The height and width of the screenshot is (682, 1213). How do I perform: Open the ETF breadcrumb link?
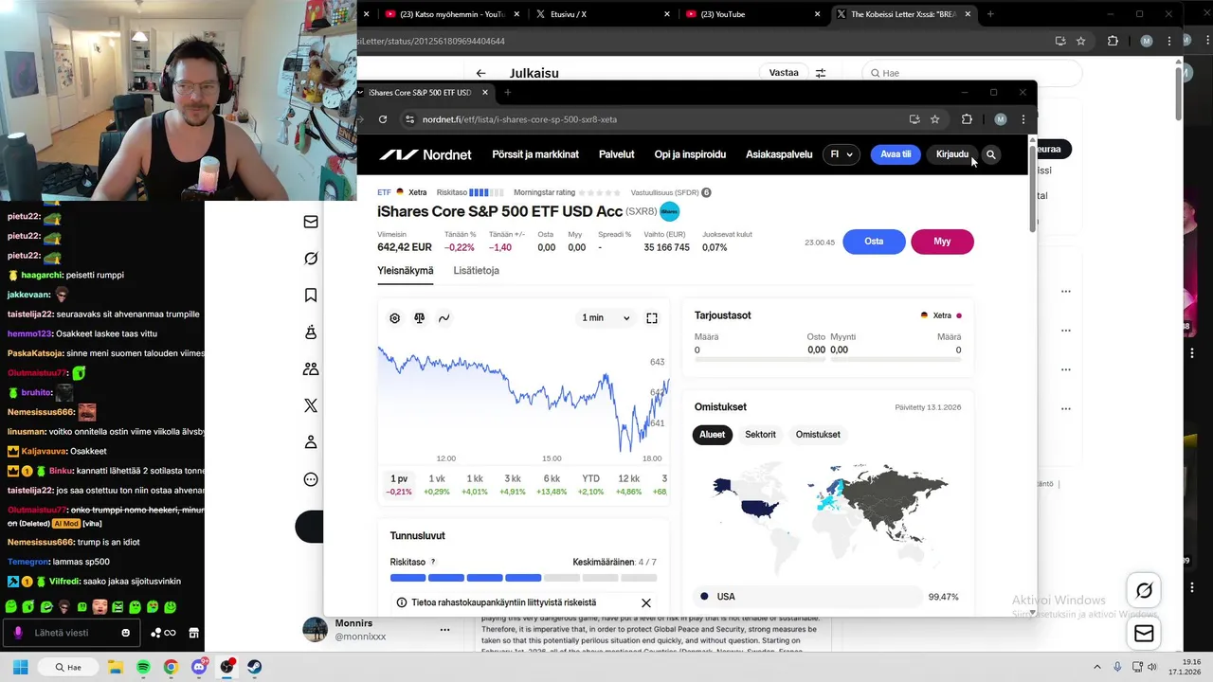pyautogui.click(x=384, y=192)
